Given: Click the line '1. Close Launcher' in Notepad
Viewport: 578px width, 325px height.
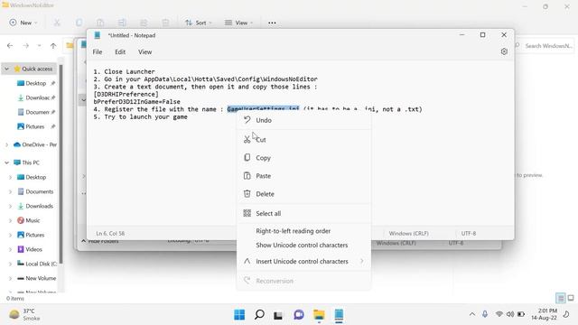Looking at the screenshot, I should 124,71.
